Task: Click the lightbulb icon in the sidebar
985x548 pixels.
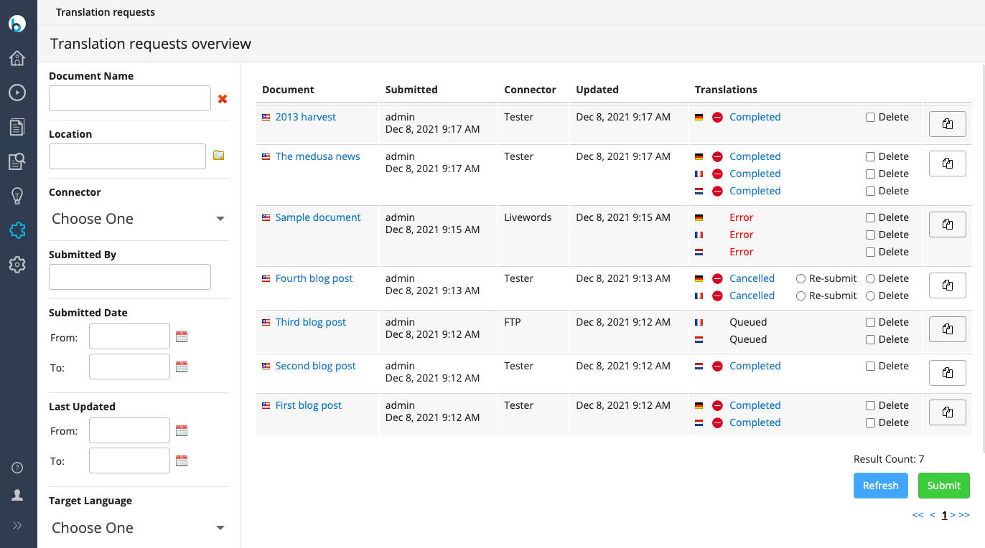Action: [17, 196]
